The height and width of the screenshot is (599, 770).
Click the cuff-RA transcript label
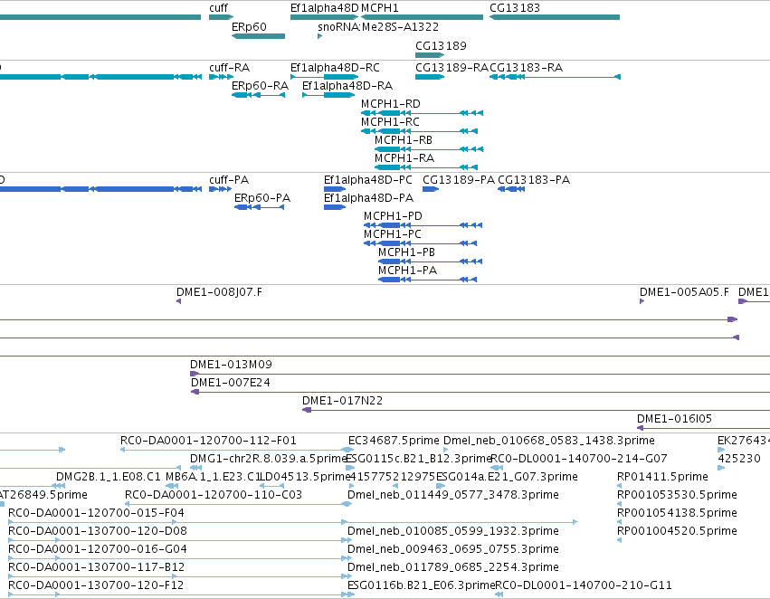229,68
